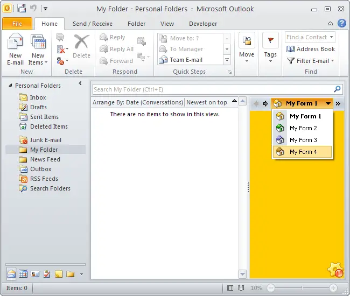Switch to reading view in status bar
350x296 pixels.
point(241,288)
